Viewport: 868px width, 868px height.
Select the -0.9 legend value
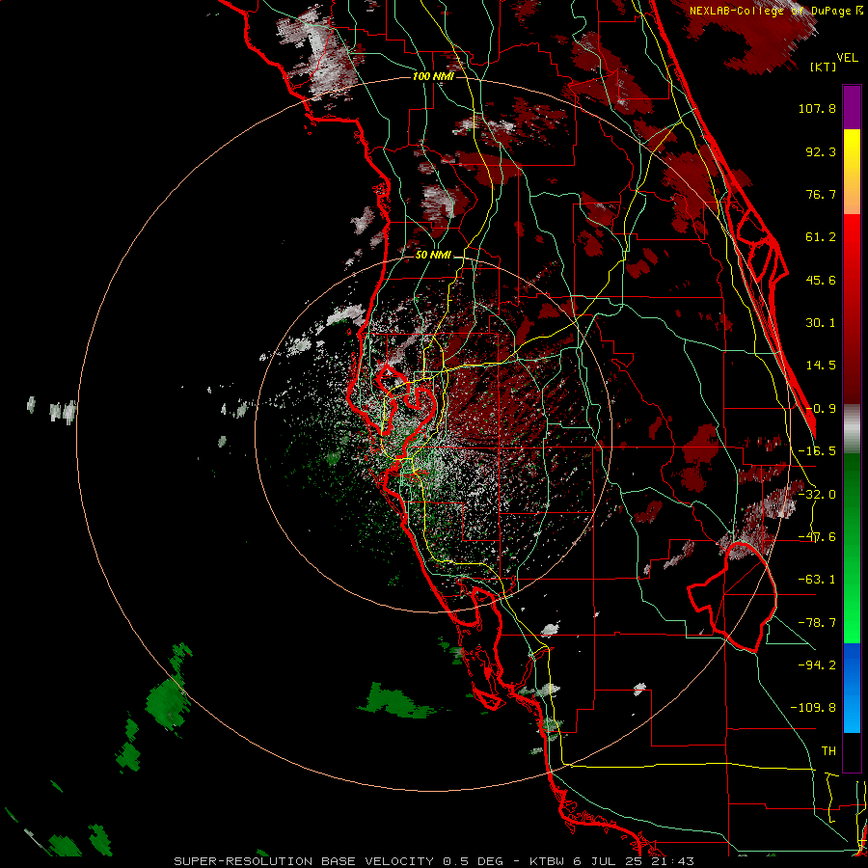821,409
